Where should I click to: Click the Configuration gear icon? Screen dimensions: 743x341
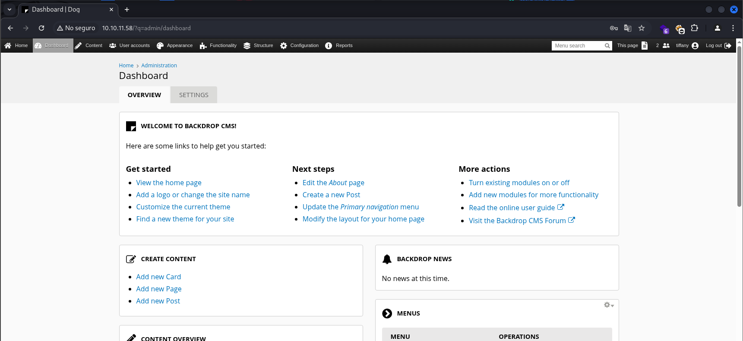coord(284,46)
